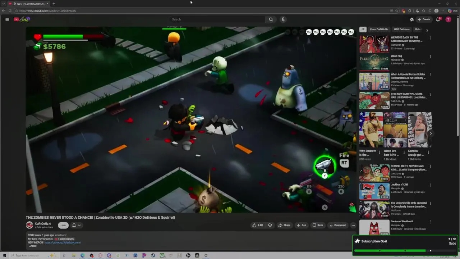
Task: Close the YouTube browser tab
Action: click(47, 4)
